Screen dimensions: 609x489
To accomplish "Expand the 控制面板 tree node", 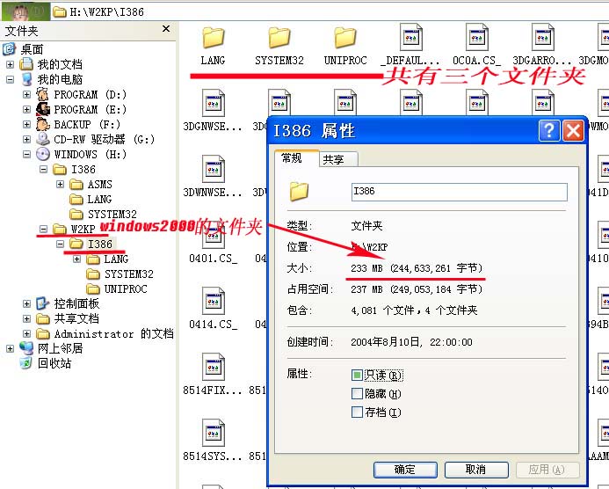I will click(26, 303).
